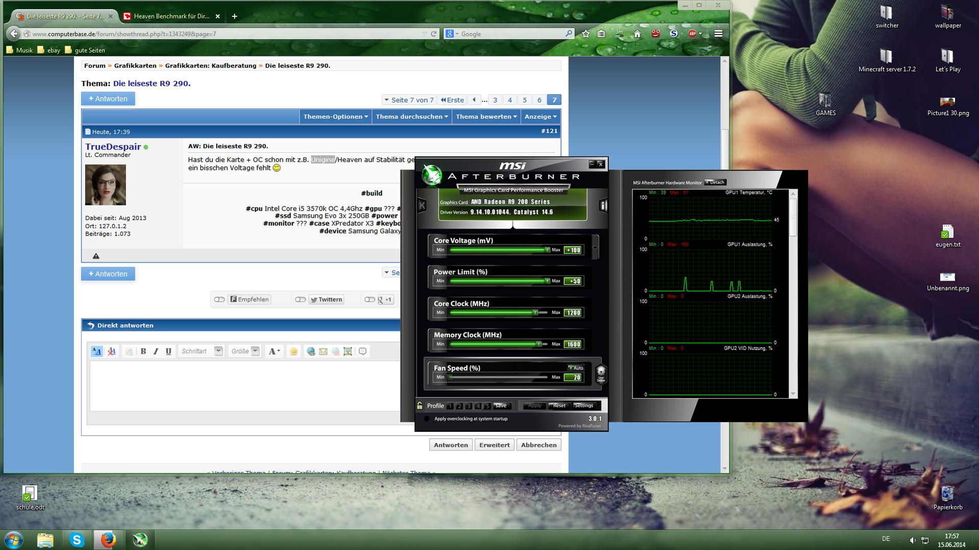The width and height of the screenshot is (979, 550).
Task: Open the ebay bookmark folder
Action: pyautogui.click(x=49, y=50)
